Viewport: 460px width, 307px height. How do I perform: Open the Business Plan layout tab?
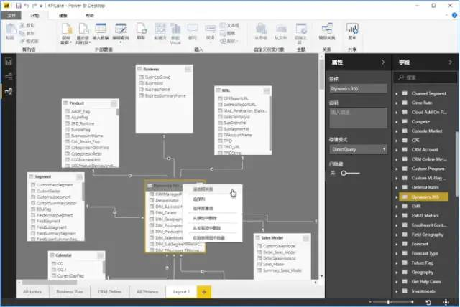pyautogui.click(x=70, y=292)
